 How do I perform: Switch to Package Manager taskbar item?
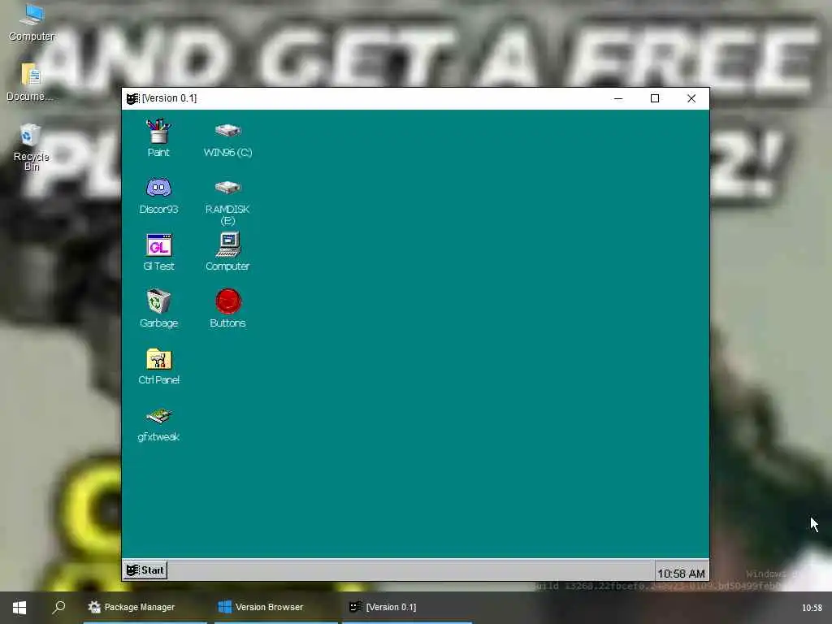145,608
